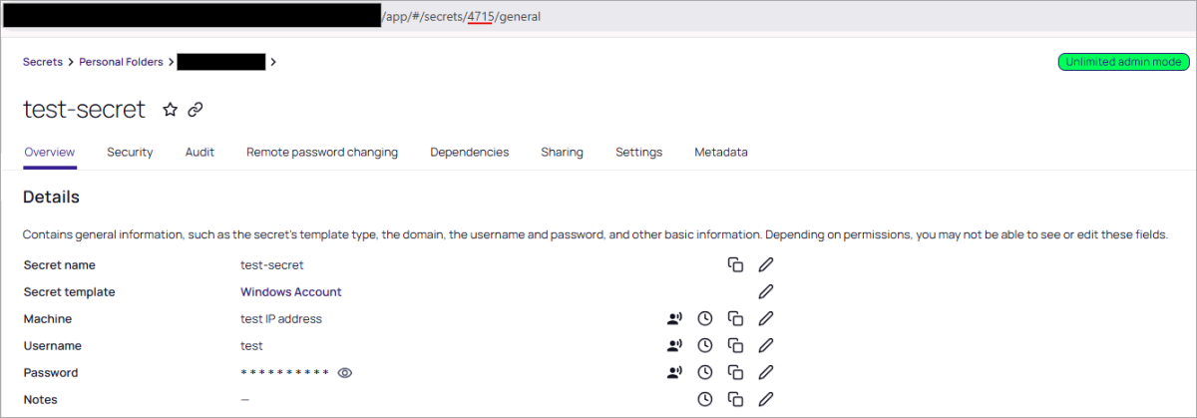This screenshot has height=418, width=1197.
Task: Open the Sharing tab
Action: [562, 153]
